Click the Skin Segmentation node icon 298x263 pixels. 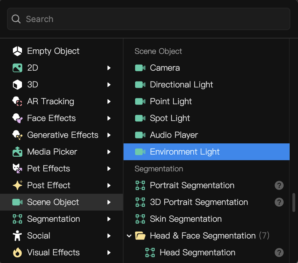point(140,219)
